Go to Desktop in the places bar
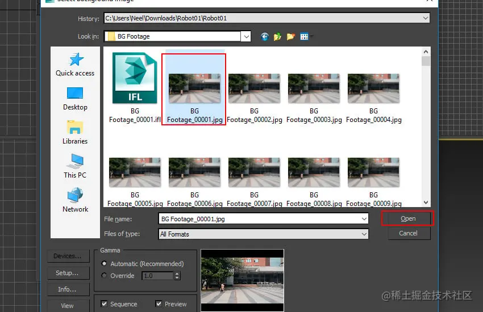The width and height of the screenshot is (483, 312). [75, 99]
